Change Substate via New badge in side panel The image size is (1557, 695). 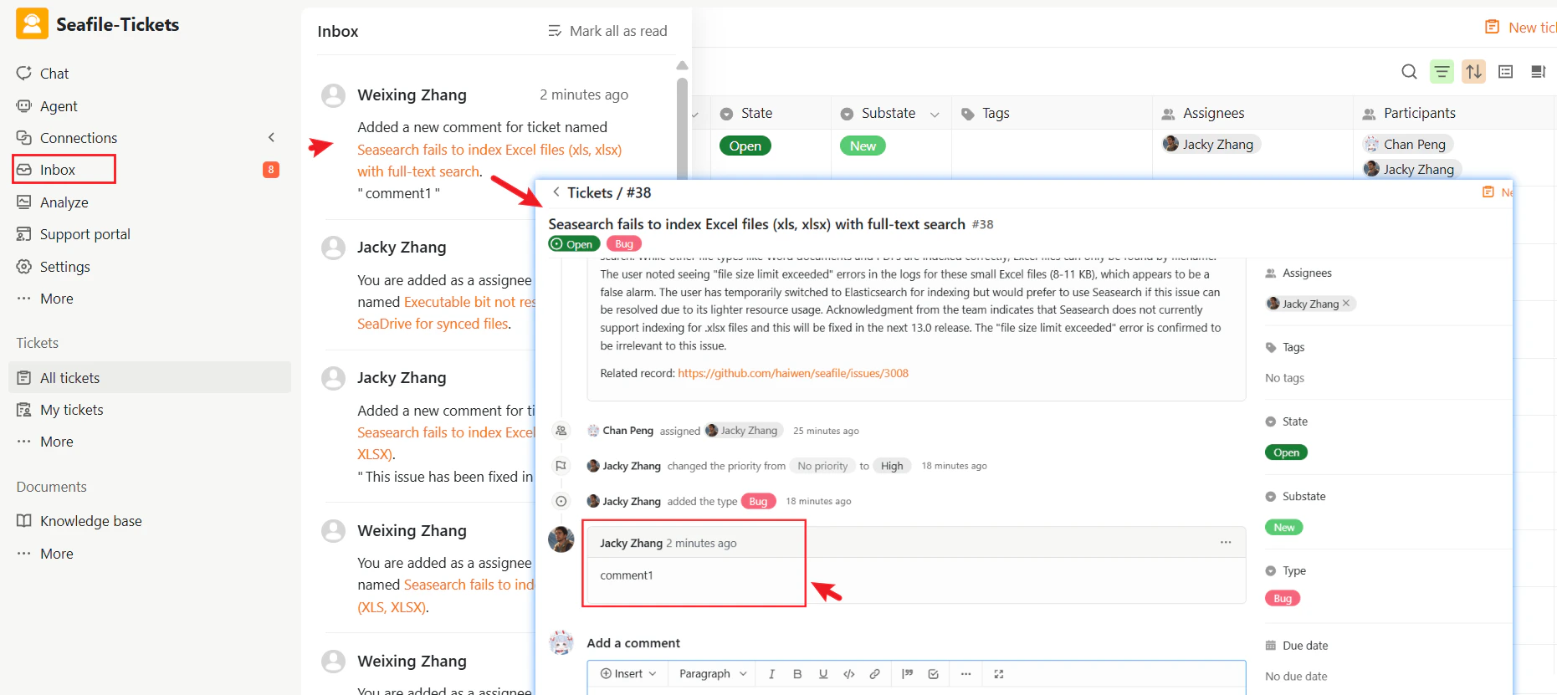(x=1284, y=527)
